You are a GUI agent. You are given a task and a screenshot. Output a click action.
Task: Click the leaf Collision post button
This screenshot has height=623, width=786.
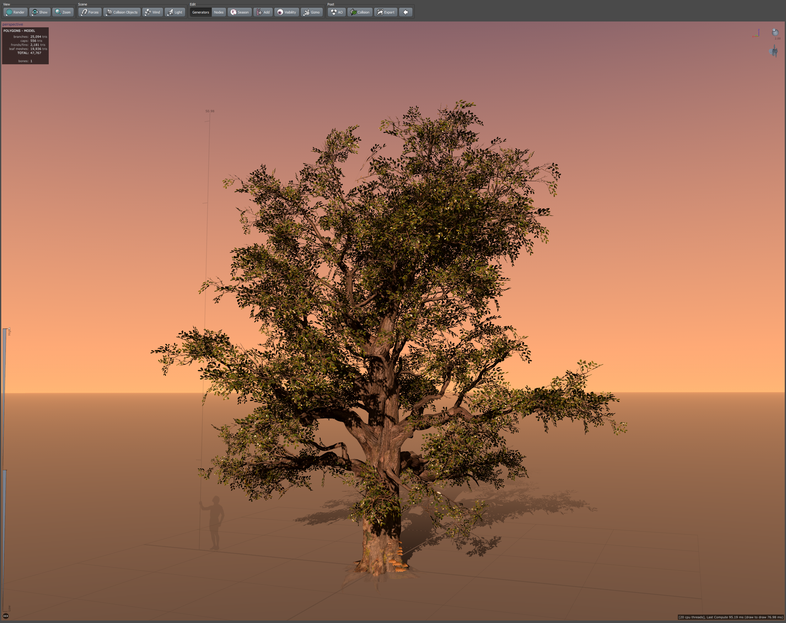point(360,12)
